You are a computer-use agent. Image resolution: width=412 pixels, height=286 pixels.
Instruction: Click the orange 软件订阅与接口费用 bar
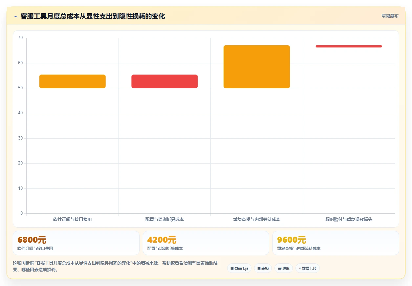[x=72, y=81]
